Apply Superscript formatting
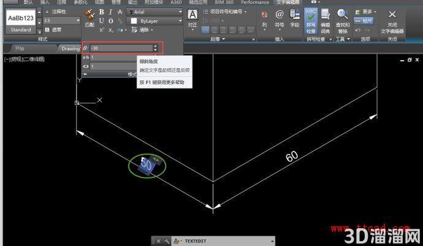 [x=101, y=30]
